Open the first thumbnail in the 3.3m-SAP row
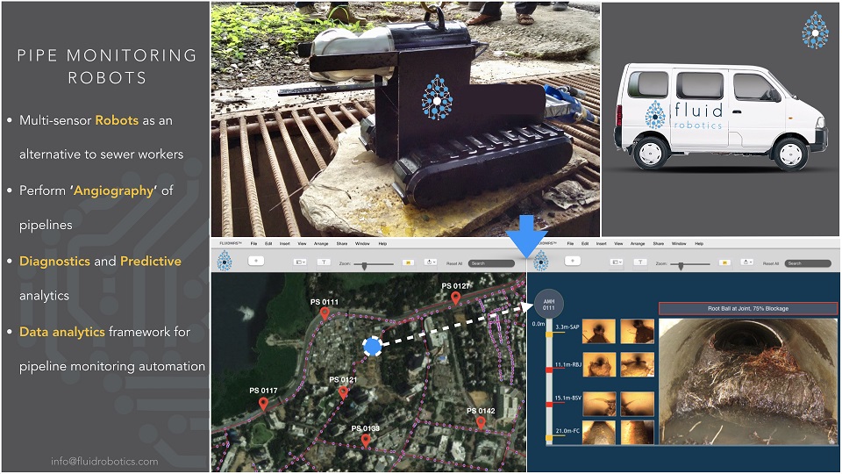Viewport: 842px width, 474px height. pos(599,331)
